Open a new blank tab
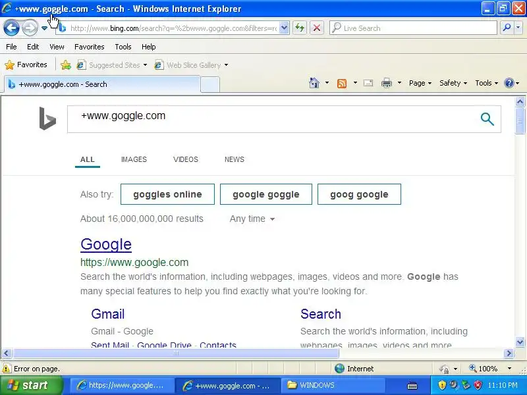Viewport: 527px width, 395px height. click(x=210, y=85)
